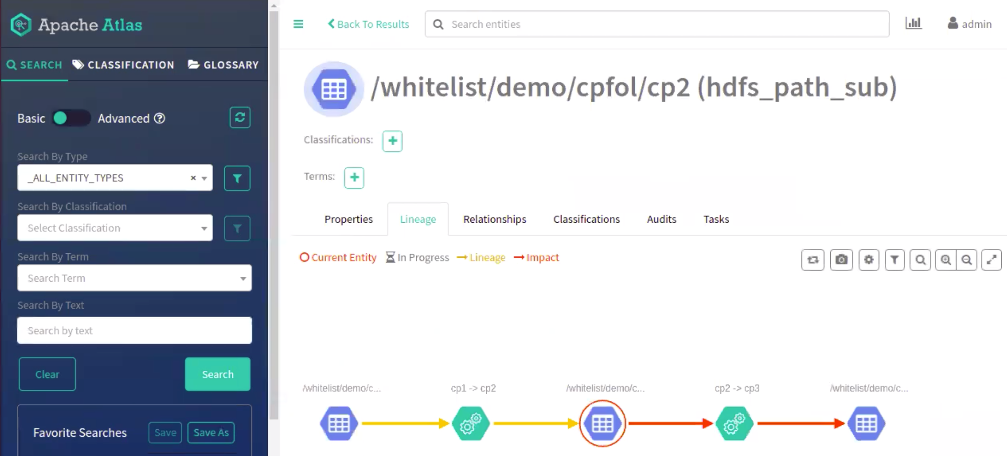Switch to the Relationships tab
Image resolution: width=1007 pixels, height=456 pixels.
(x=494, y=219)
